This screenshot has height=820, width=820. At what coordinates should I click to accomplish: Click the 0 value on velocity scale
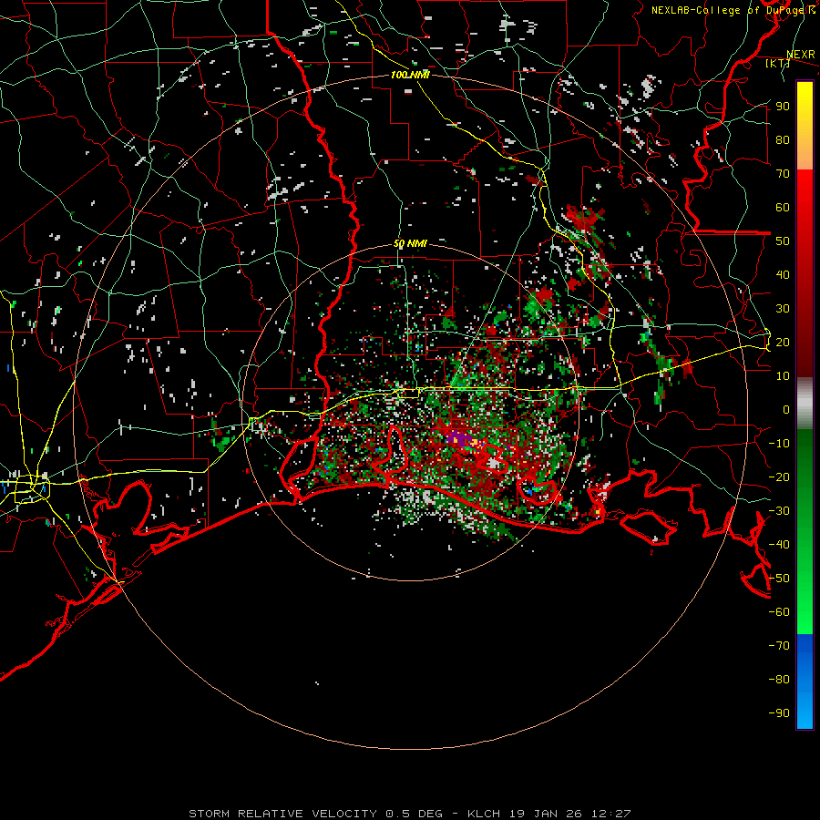coord(786,409)
